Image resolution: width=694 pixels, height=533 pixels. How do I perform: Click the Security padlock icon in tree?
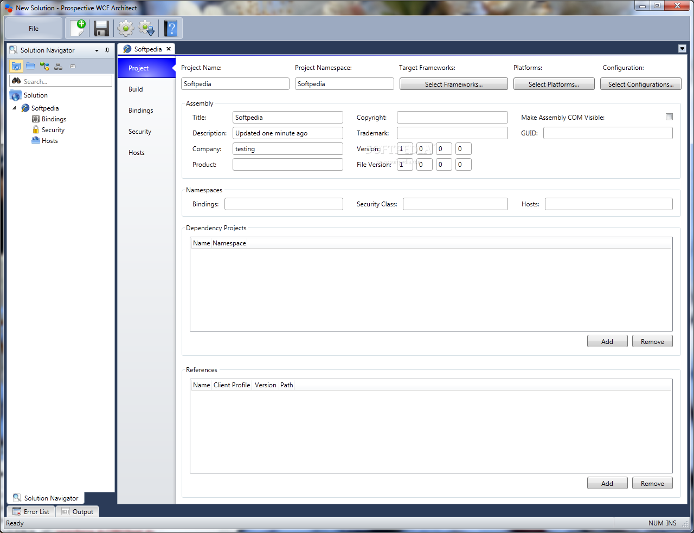coord(36,129)
